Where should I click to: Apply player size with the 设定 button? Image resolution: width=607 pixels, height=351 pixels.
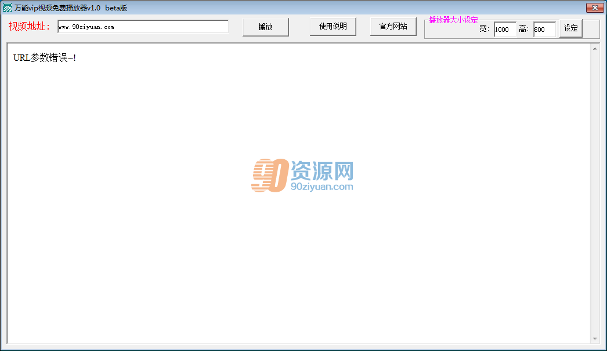click(x=570, y=28)
